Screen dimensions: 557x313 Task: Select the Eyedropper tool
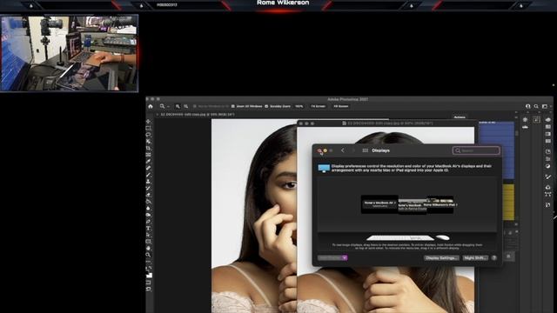coord(149,162)
